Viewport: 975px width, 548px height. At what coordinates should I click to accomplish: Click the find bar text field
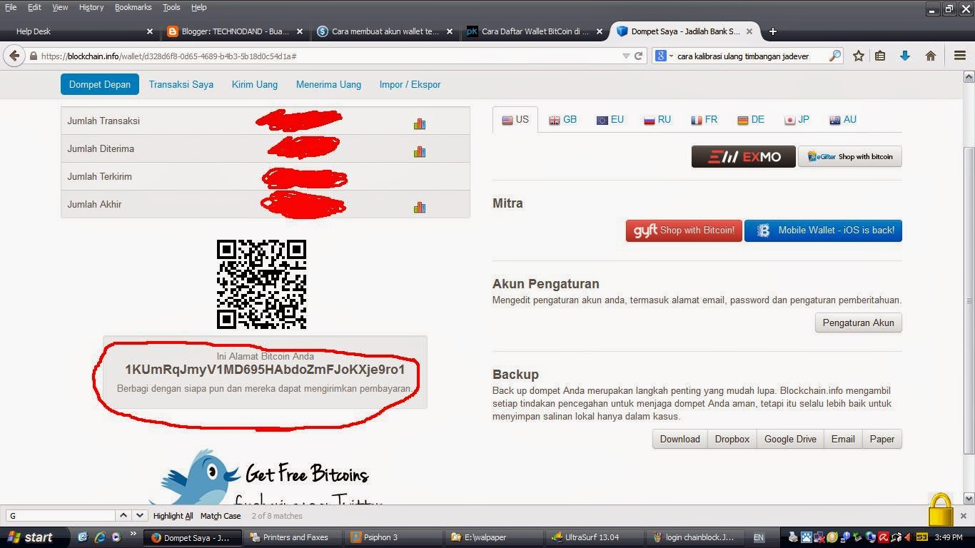[61, 515]
